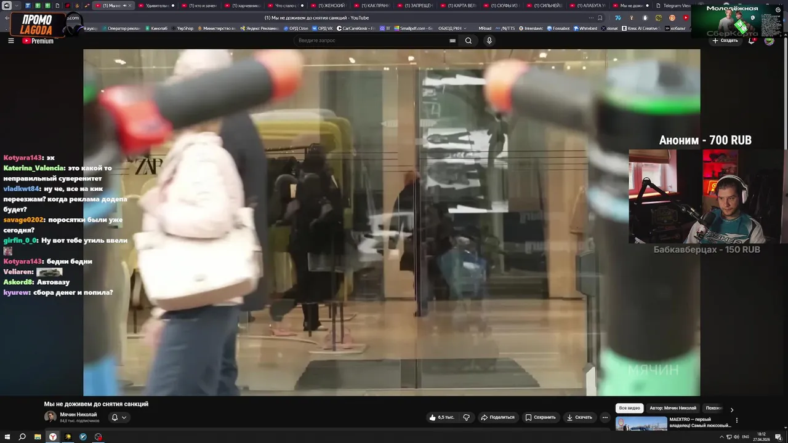Image resolution: width=788 pixels, height=443 pixels.
Task: Open Windows Start menu
Action: 7,437
